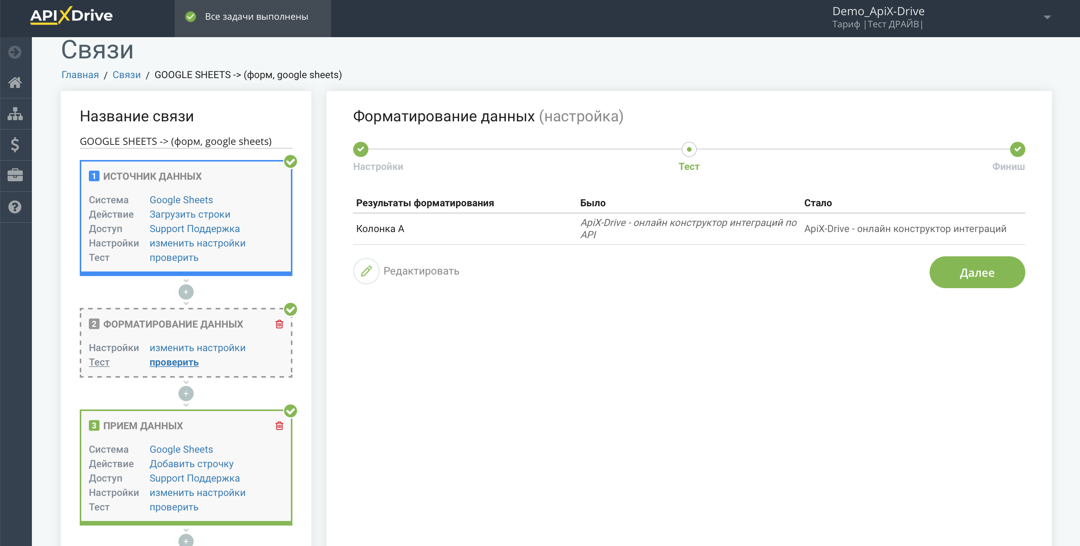
Task: Go to Связи in the breadcrumb
Action: click(126, 75)
